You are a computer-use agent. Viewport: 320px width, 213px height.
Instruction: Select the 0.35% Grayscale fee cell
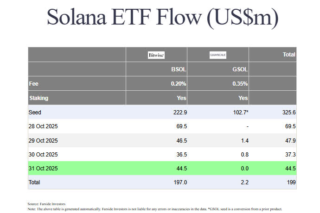[x=240, y=84]
